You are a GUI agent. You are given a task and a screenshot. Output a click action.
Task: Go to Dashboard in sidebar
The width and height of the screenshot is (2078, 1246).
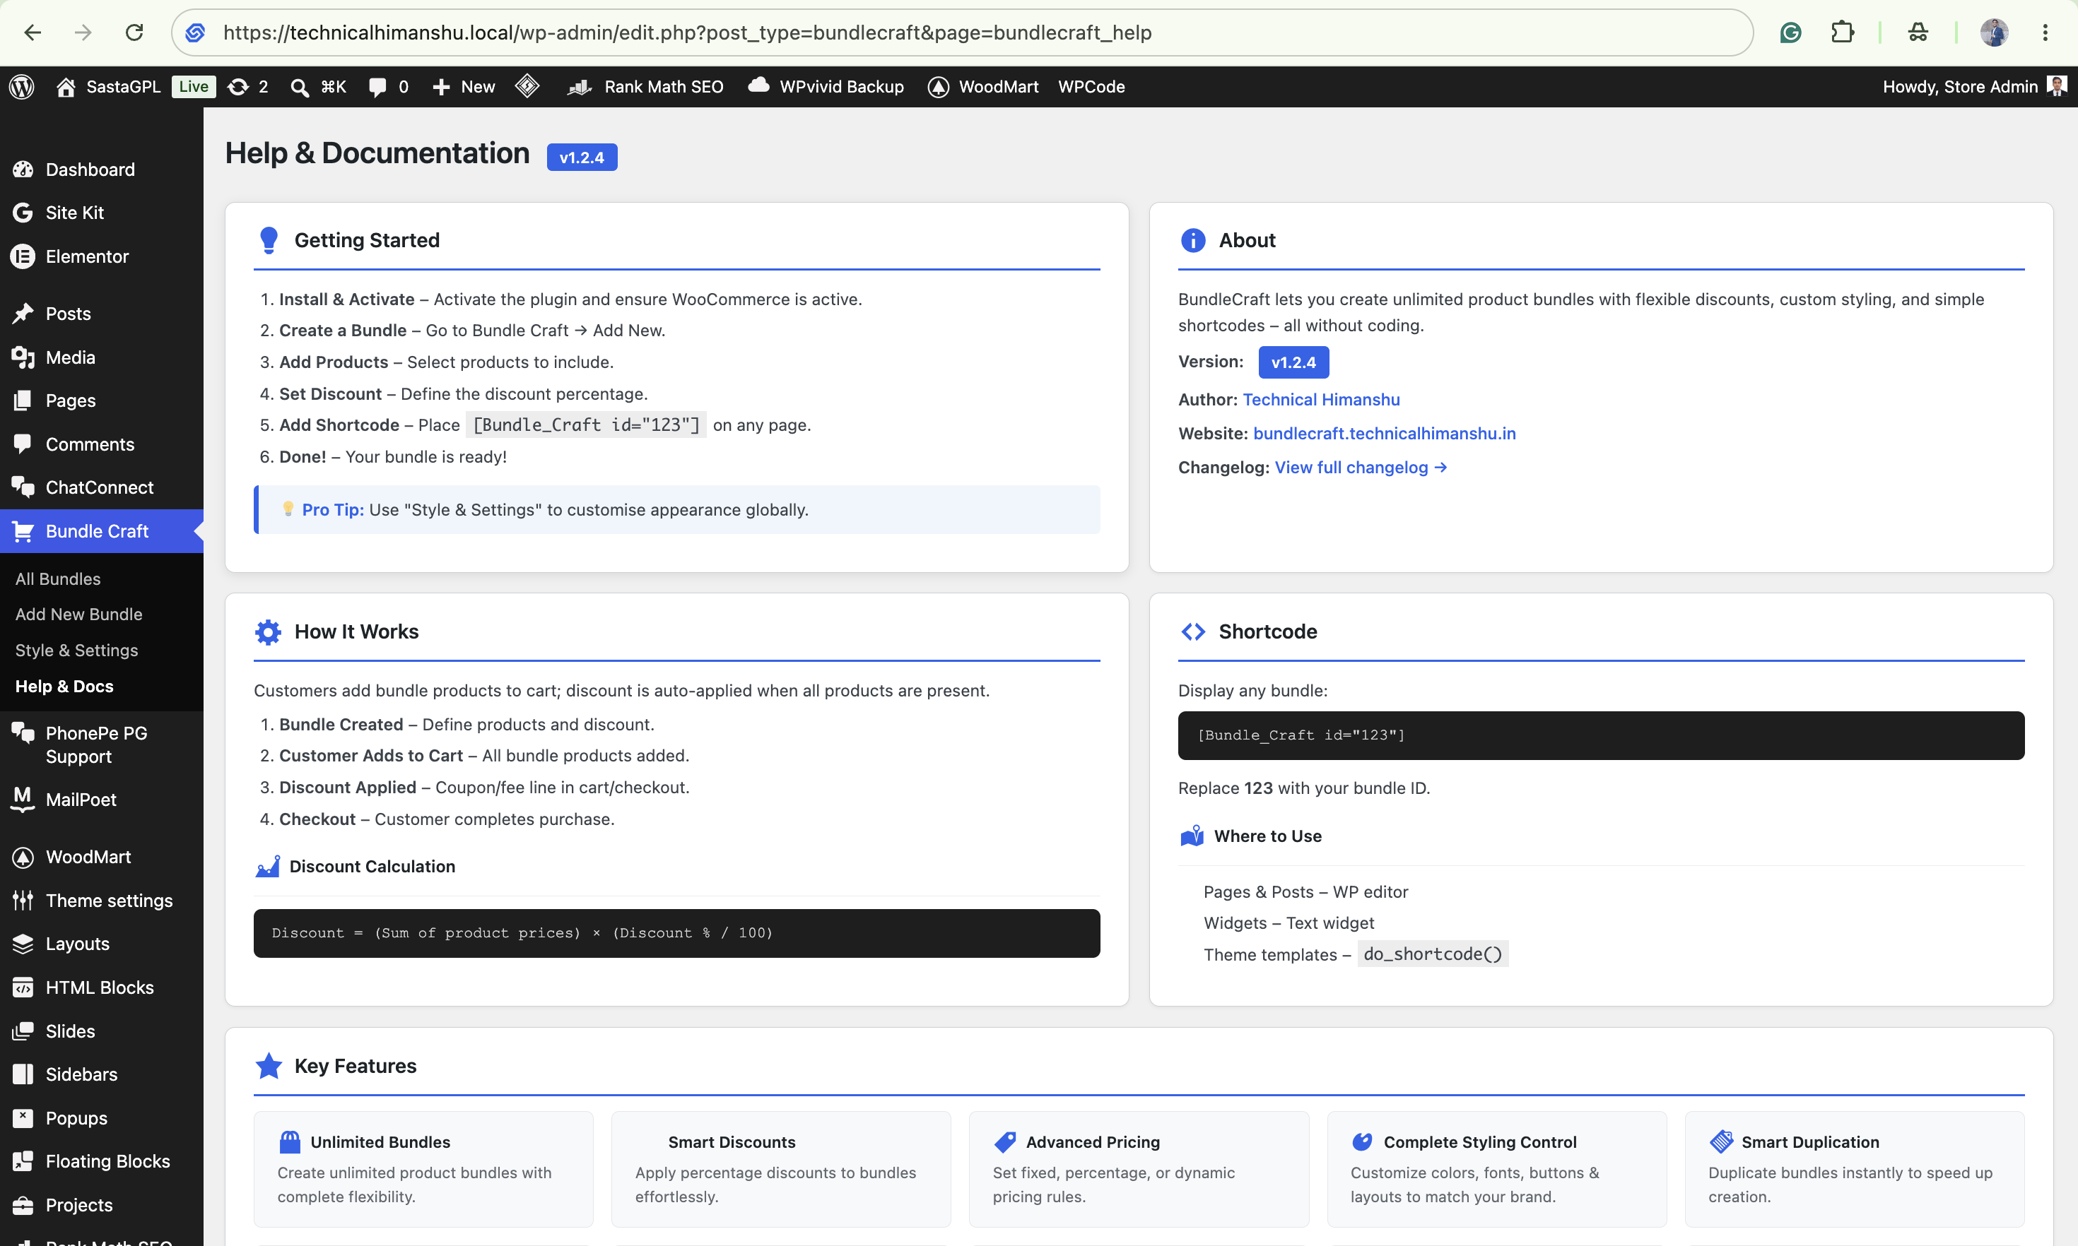[102, 170]
